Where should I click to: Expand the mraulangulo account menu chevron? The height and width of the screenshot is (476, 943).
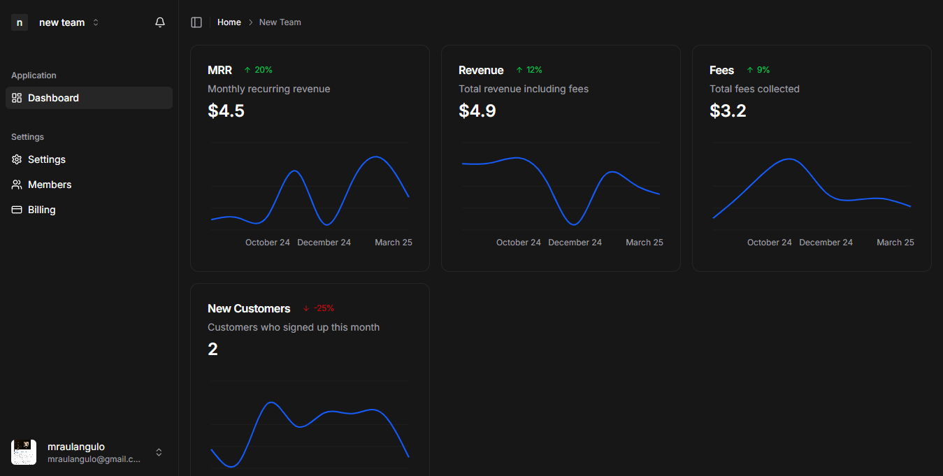[x=159, y=452]
